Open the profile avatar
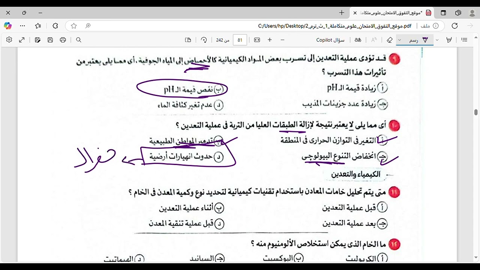Image resolution: width=480 pixels, height=270 pixels. coord(472,13)
